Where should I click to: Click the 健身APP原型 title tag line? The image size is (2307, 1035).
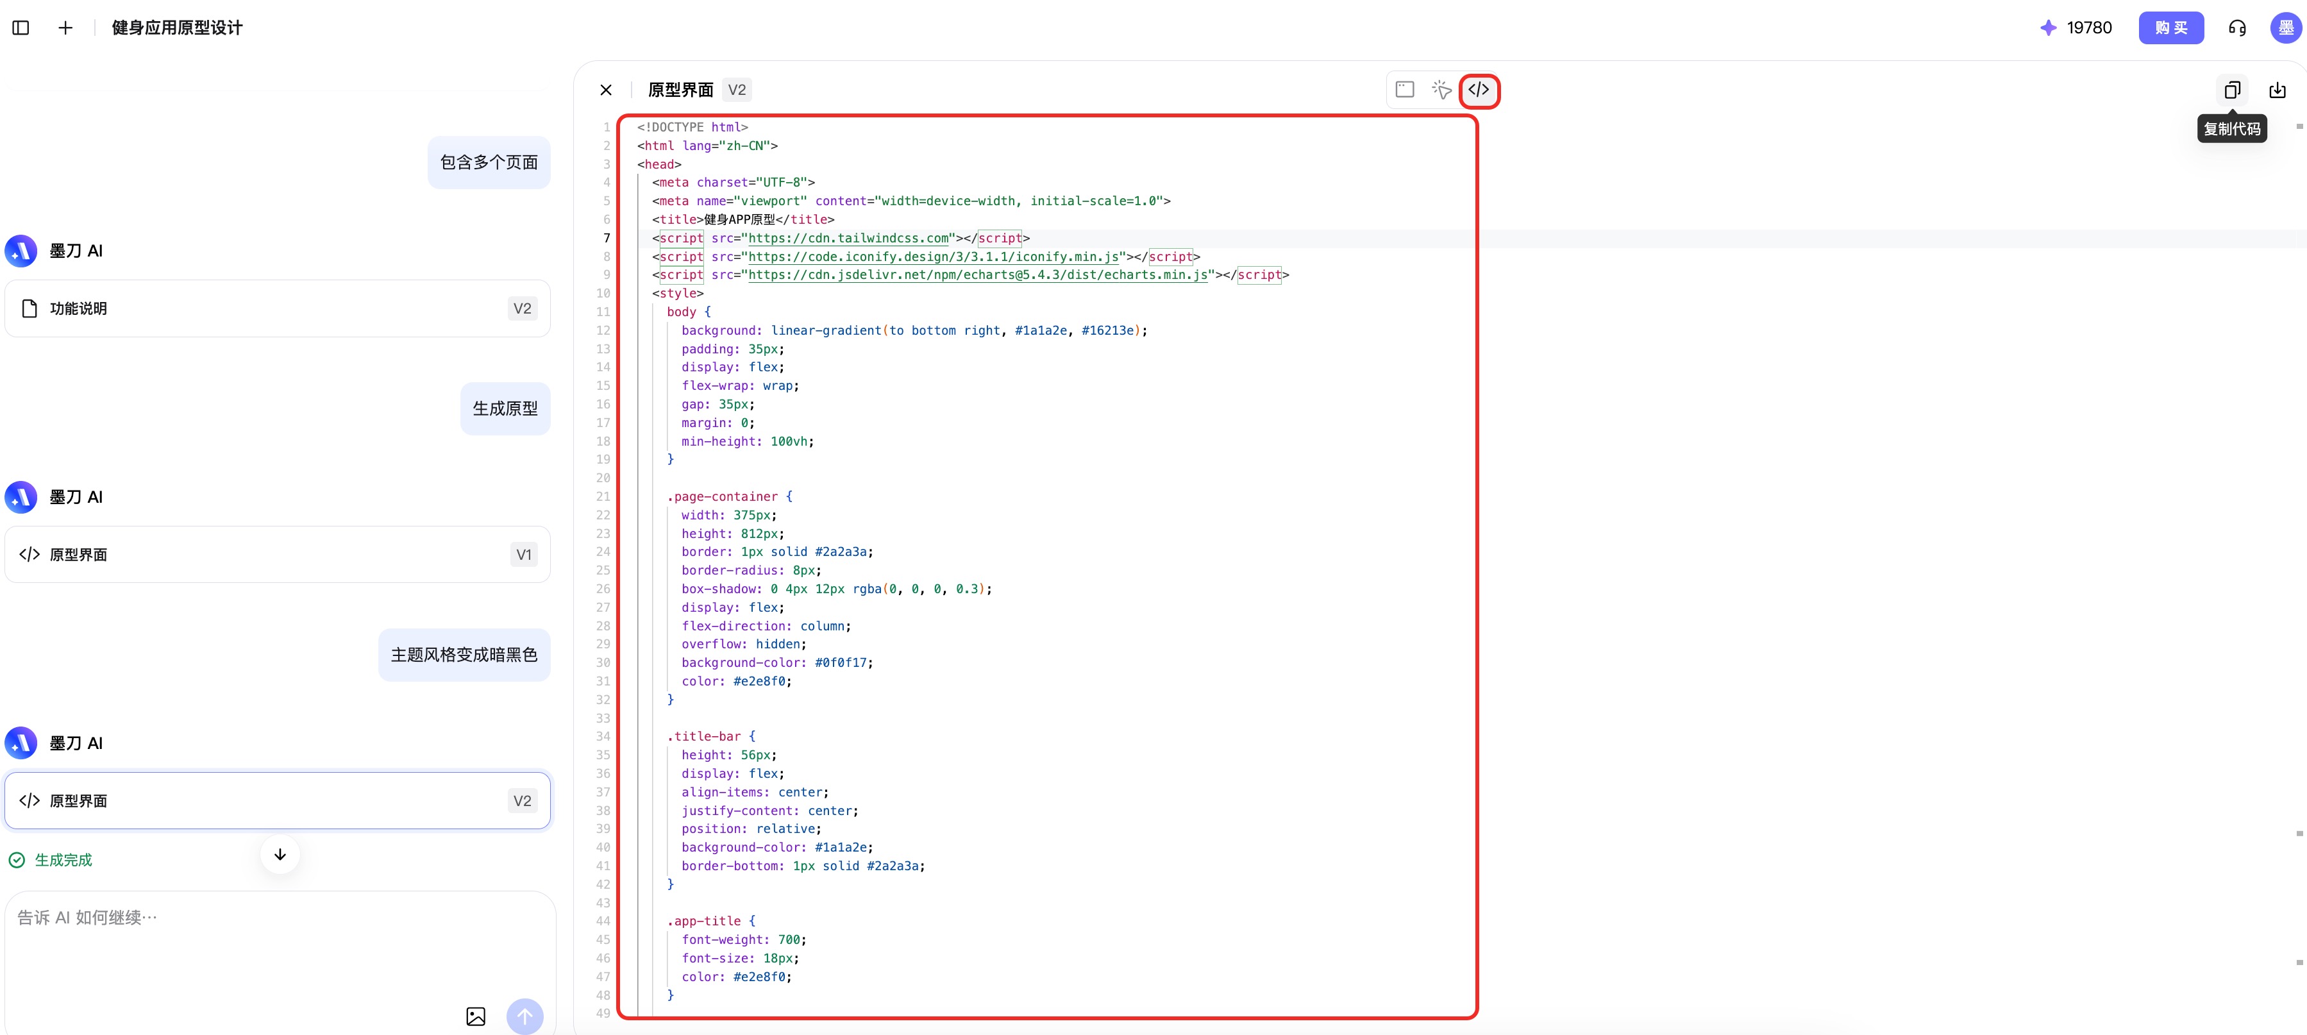click(743, 219)
